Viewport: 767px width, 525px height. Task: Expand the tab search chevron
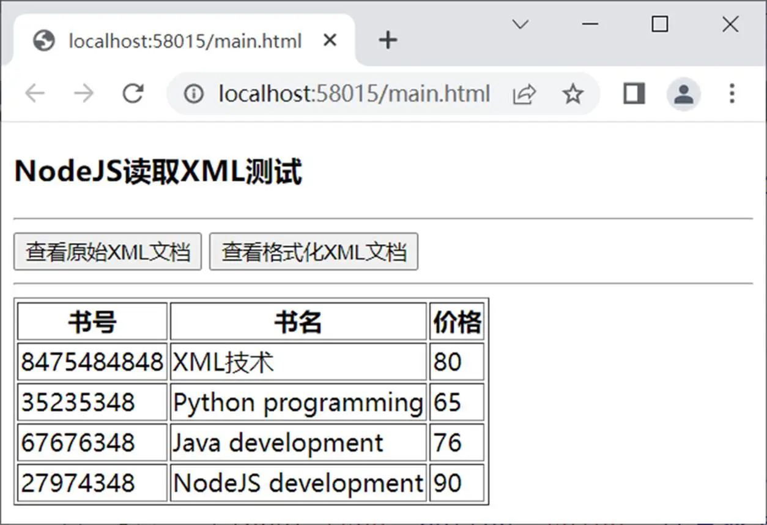coord(520,24)
